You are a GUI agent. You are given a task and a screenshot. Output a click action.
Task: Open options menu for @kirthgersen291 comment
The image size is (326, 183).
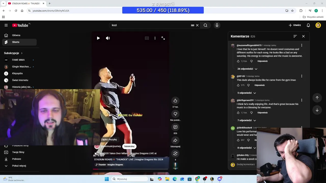pos(302,100)
